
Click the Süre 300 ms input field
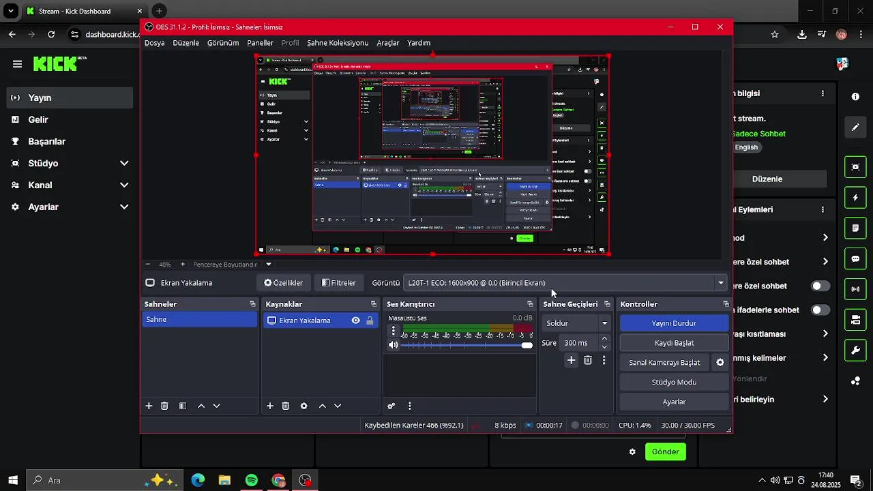pyautogui.click(x=578, y=343)
